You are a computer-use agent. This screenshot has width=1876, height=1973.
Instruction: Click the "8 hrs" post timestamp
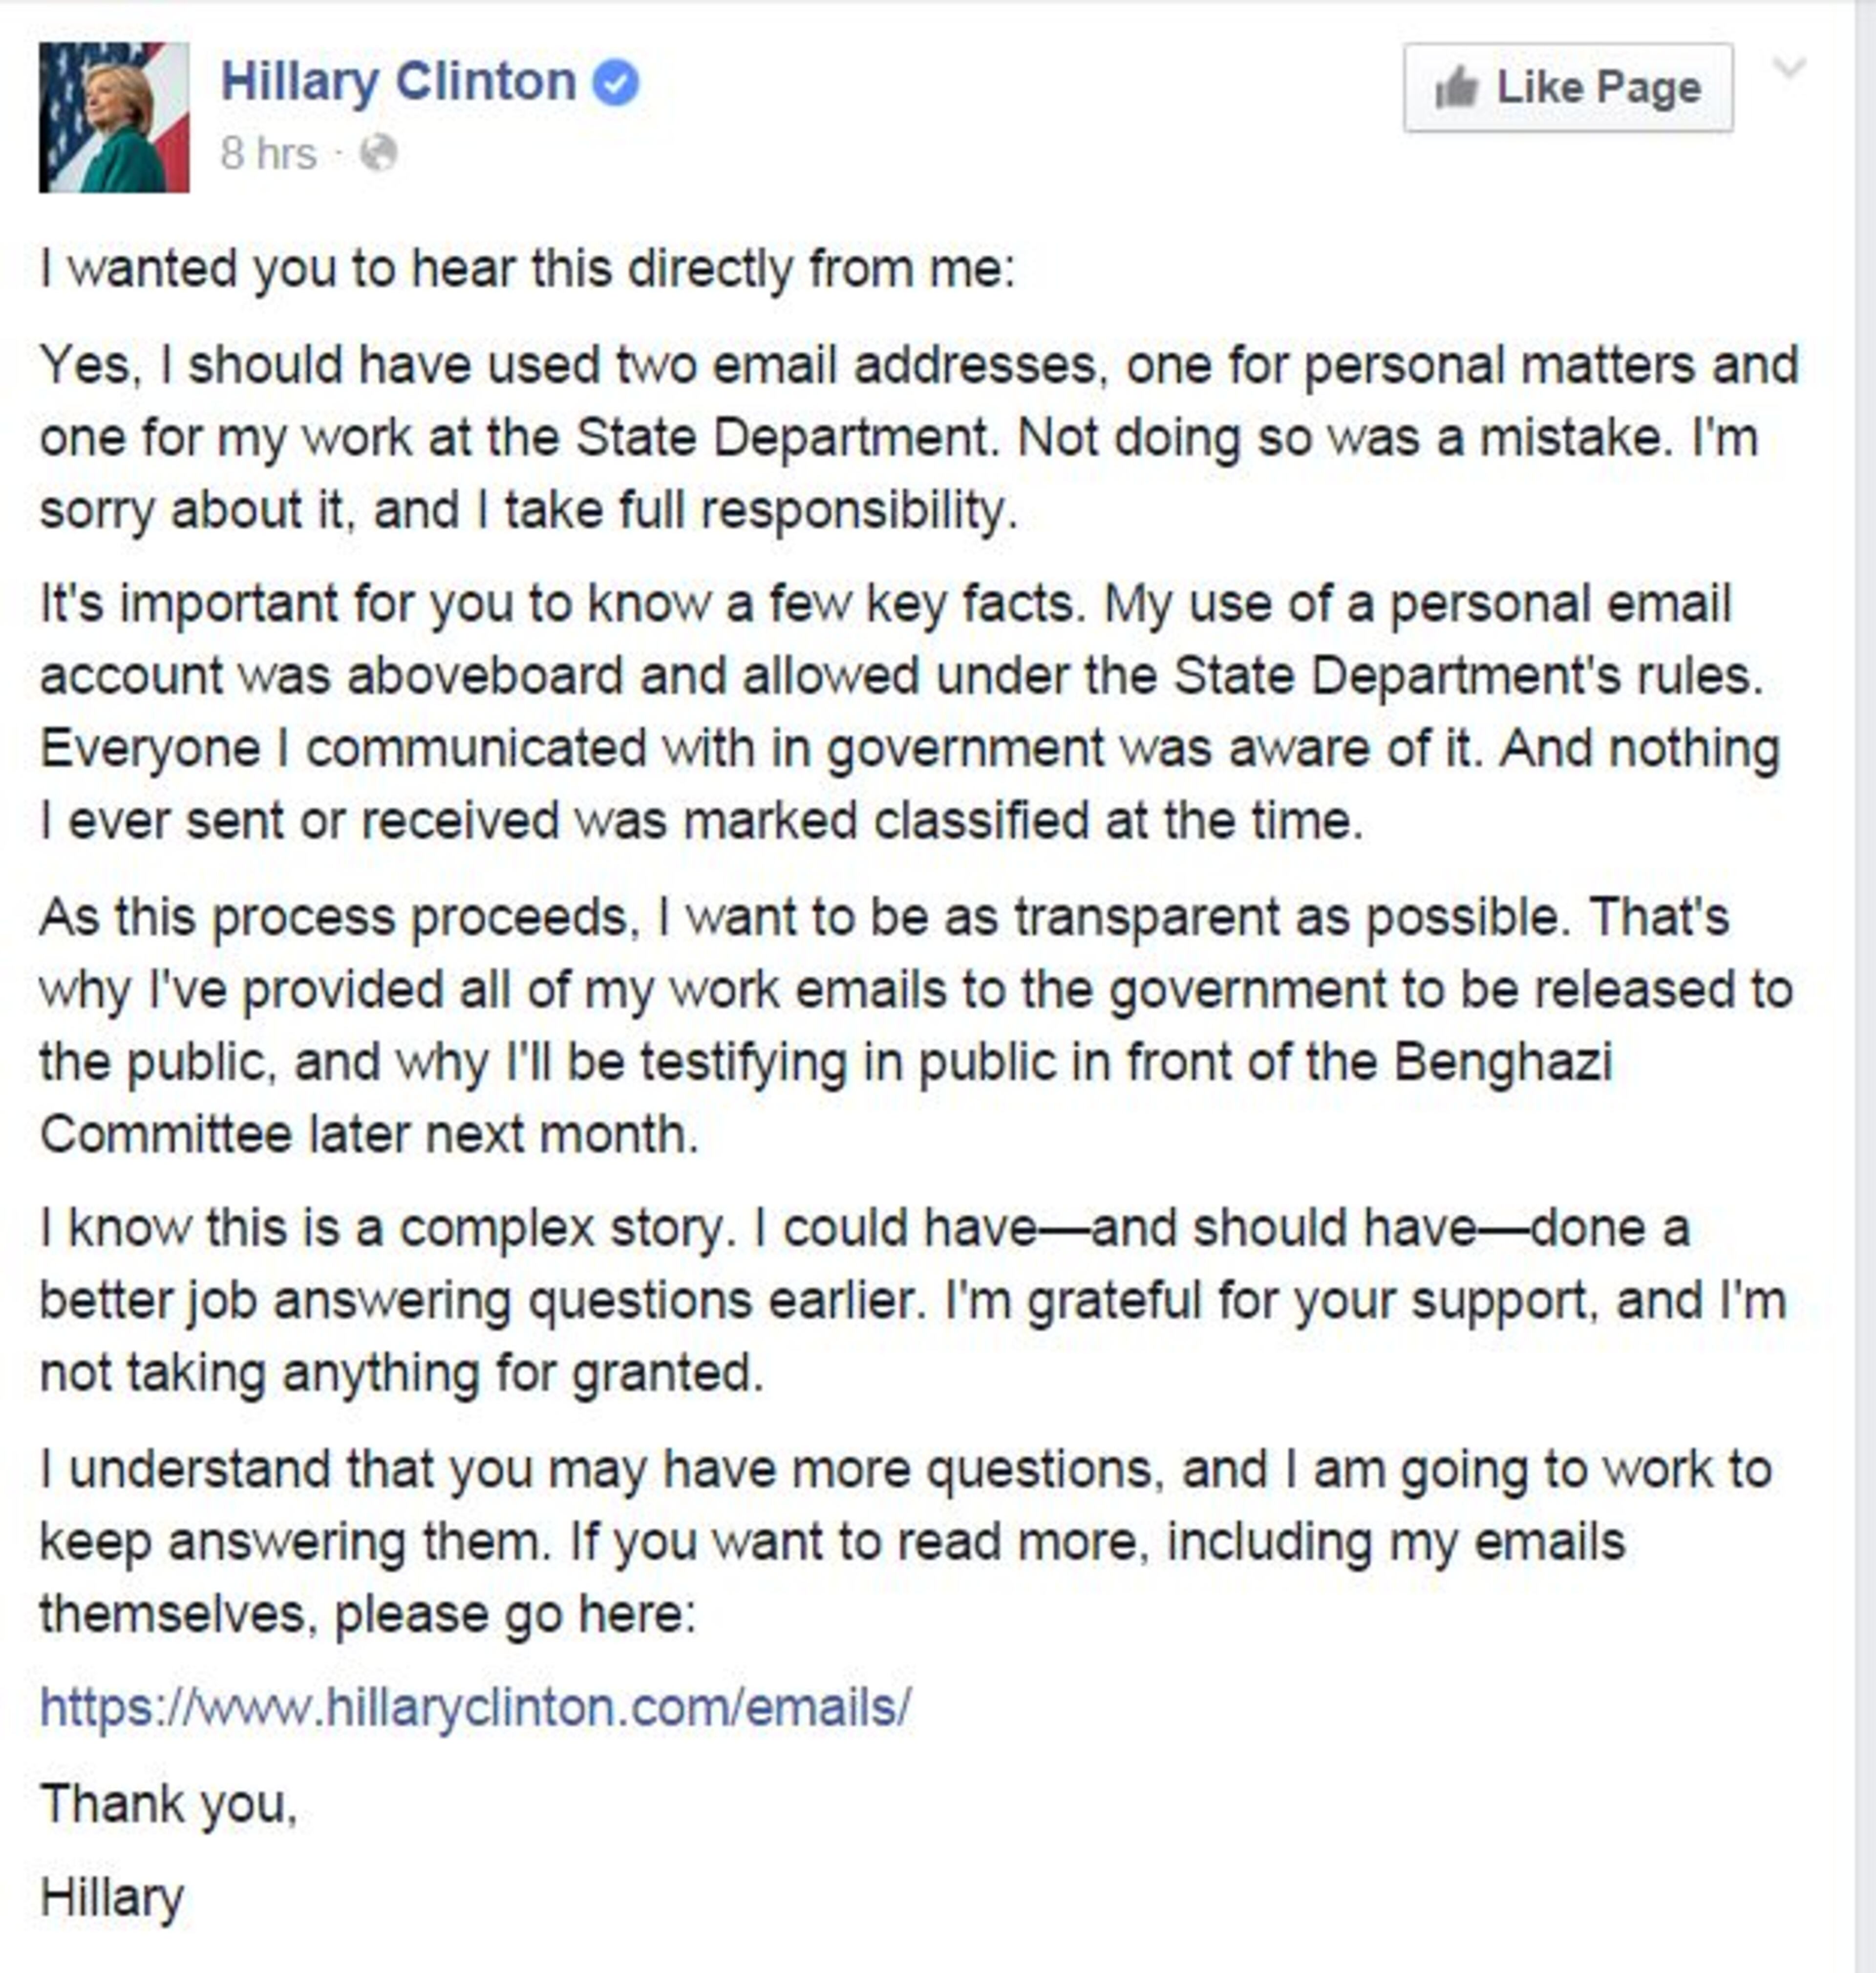268,154
